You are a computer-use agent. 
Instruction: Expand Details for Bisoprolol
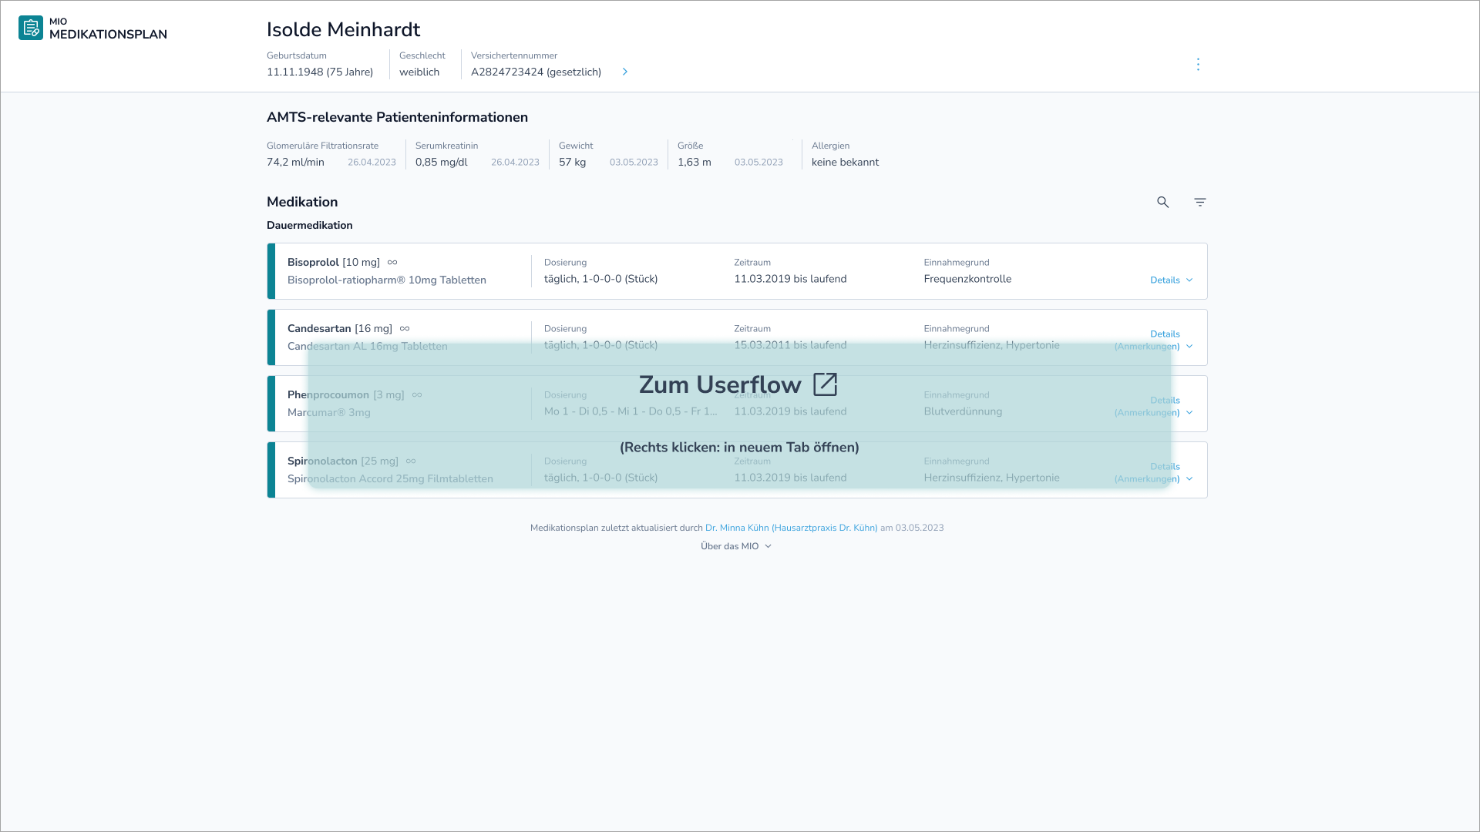1171,280
